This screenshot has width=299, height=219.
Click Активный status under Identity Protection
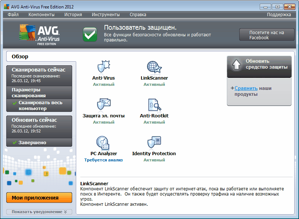(x=154, y=160)
